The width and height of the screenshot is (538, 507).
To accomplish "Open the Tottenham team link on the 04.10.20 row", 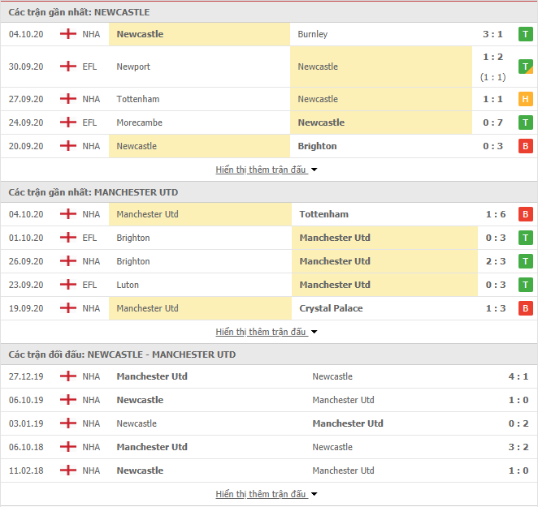I will [x=323, y=214].
